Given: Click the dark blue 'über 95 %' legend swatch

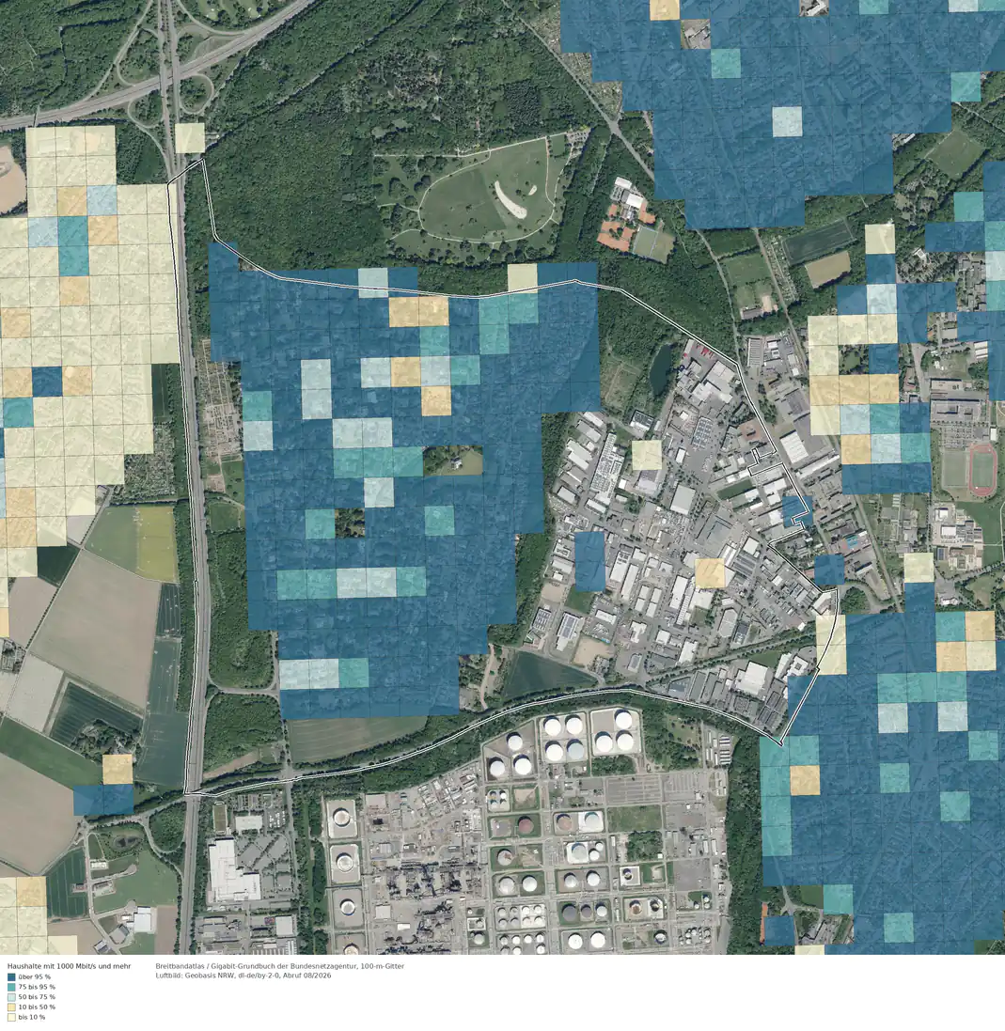Looking at the screenshot, I should click(11, 977).
